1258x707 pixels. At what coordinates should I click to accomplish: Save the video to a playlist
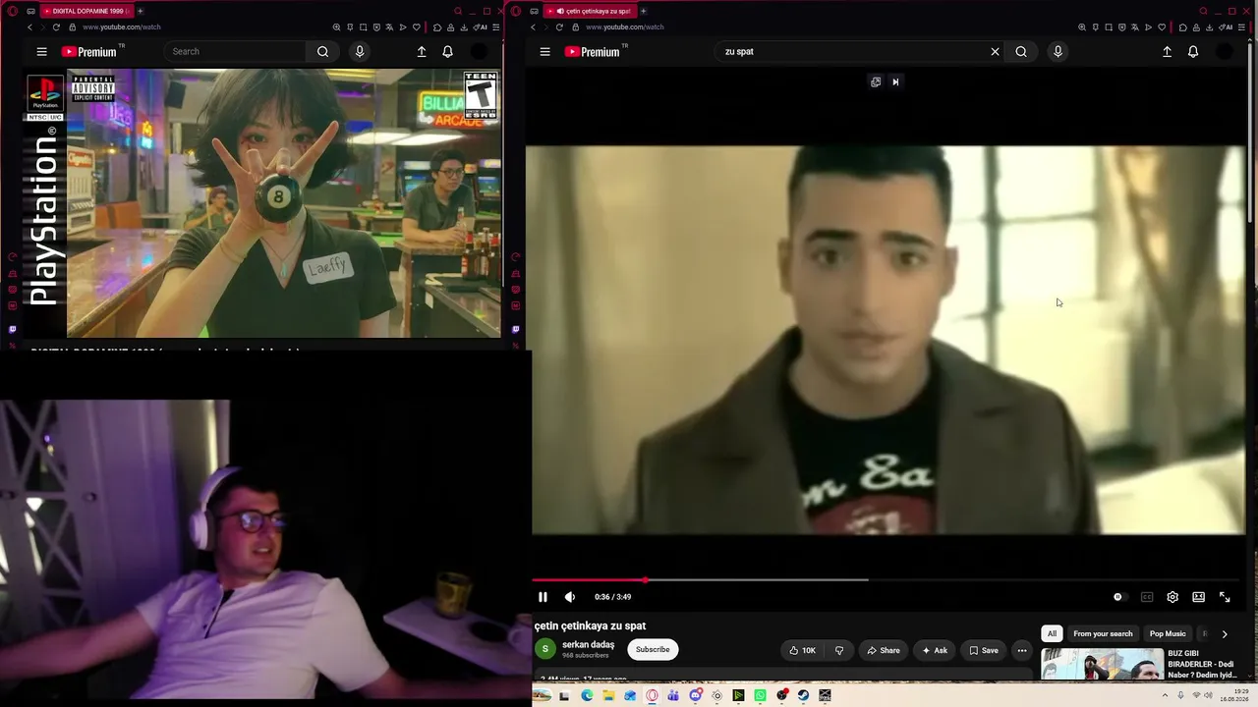pos(983,650)
